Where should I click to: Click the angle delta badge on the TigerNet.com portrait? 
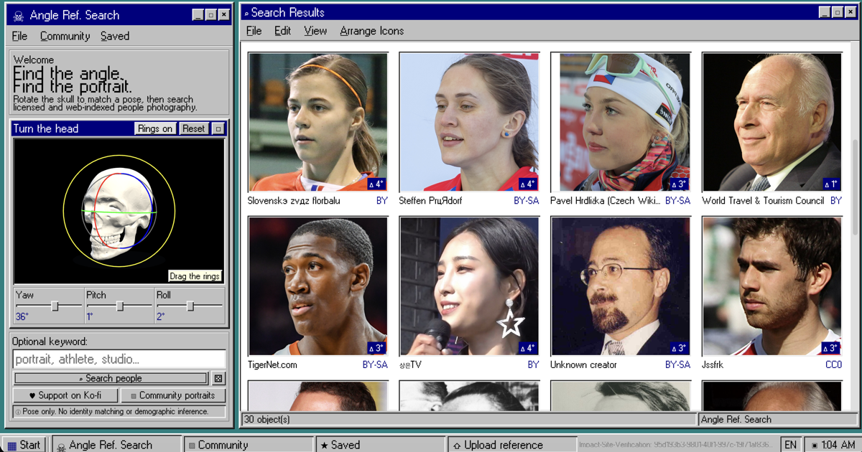point(376,349)
